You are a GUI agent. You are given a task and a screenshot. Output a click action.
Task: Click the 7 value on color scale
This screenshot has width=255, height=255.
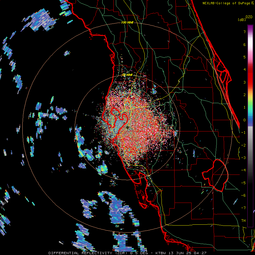pyautogui.click(x=245, y=32)
